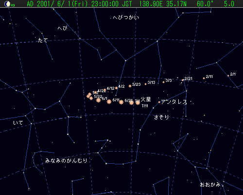Select the Mars position marker labeled 2/1
Viewport: 243px width, 195px height.
228,76
